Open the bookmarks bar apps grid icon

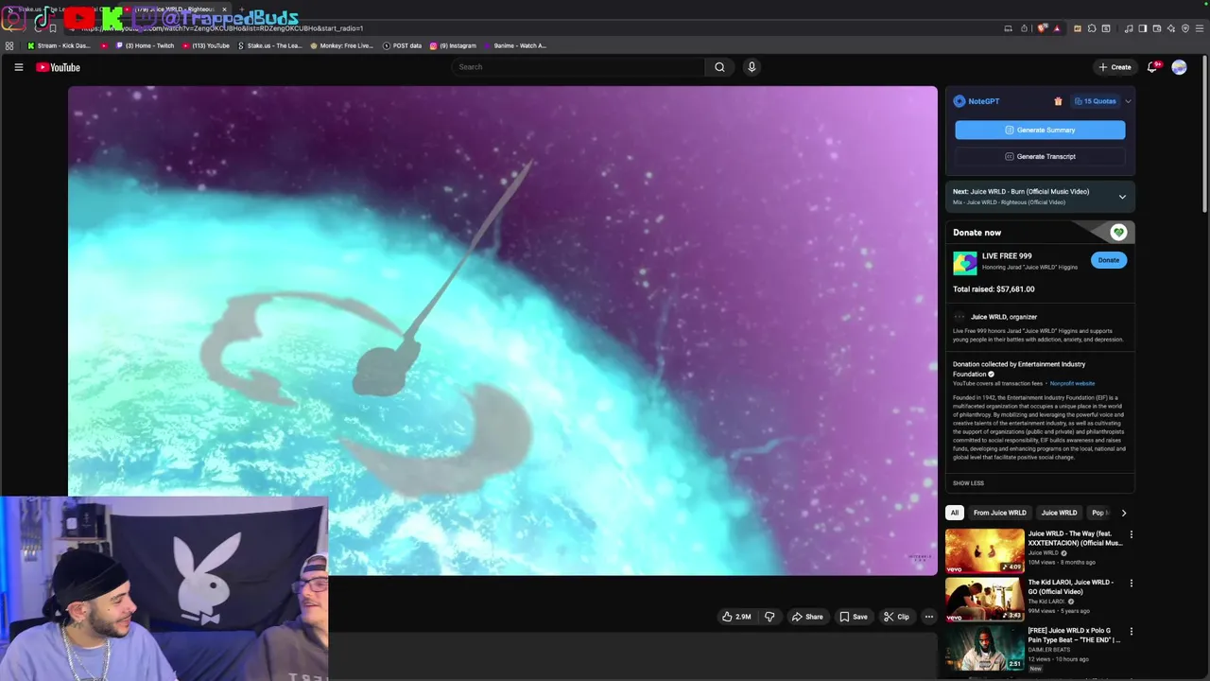pyautogui.click(x=9, y=45)
